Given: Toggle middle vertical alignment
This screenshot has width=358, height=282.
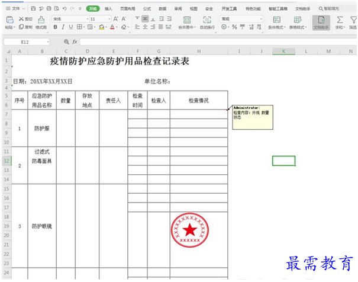Looking at the screenshot, I should pyautogui.click(x=145, y=19).
